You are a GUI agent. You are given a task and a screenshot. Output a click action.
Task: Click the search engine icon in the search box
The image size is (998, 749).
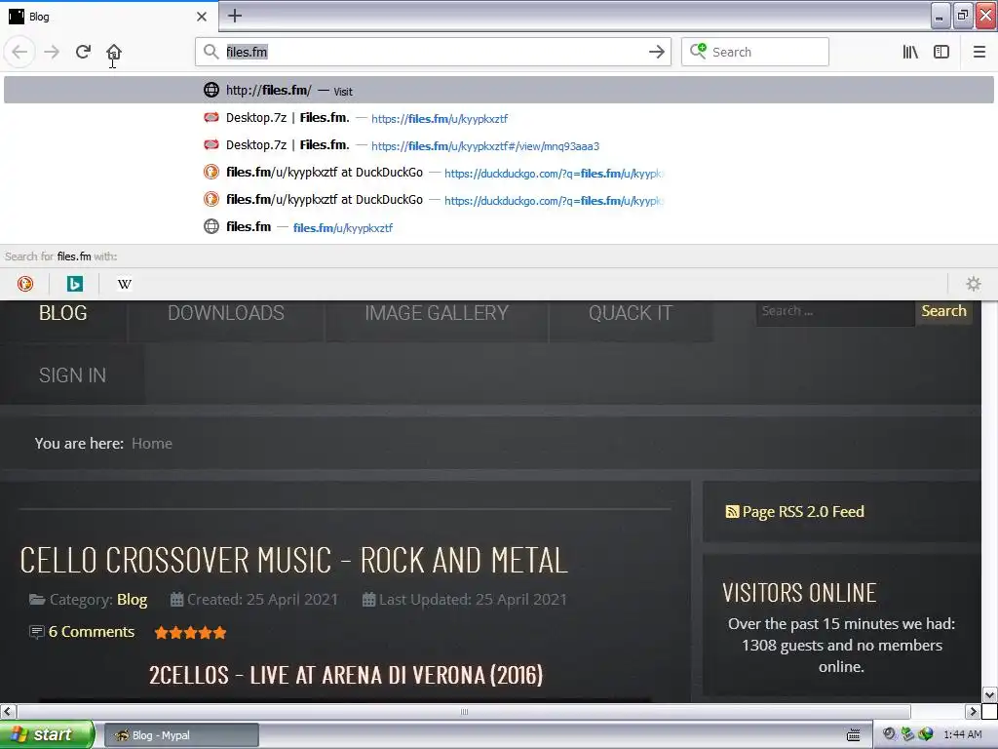pos(698,51)
